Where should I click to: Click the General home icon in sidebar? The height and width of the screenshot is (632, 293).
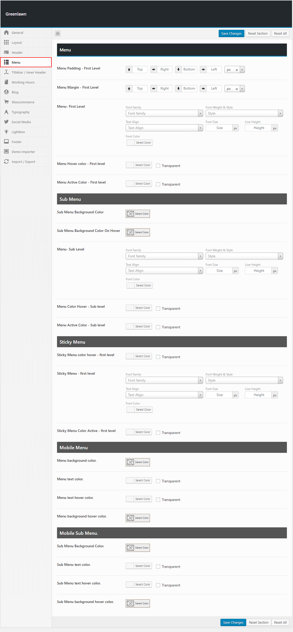6,33
